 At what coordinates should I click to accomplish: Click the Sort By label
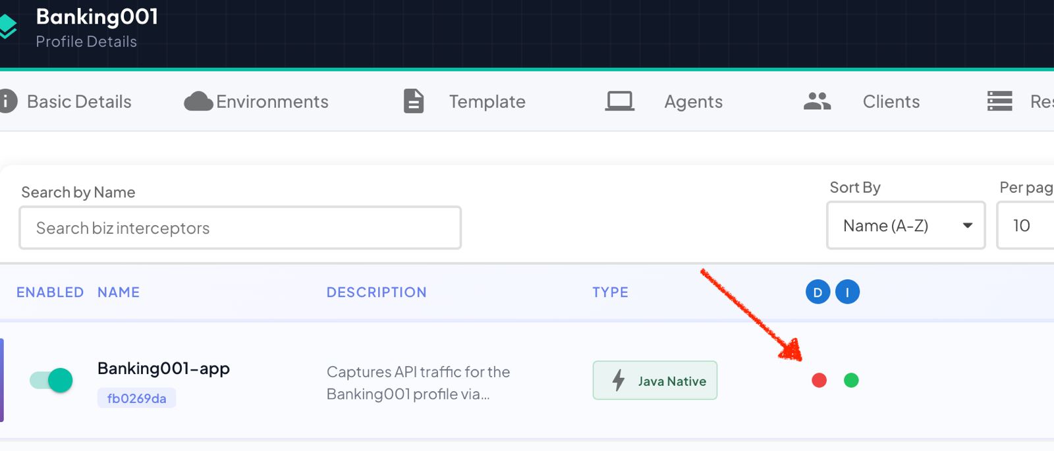pos(855,188)
